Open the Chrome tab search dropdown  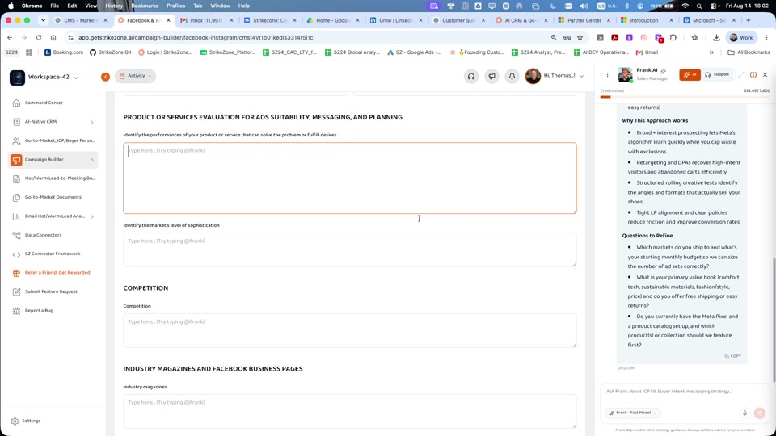[x=43, y=20]
